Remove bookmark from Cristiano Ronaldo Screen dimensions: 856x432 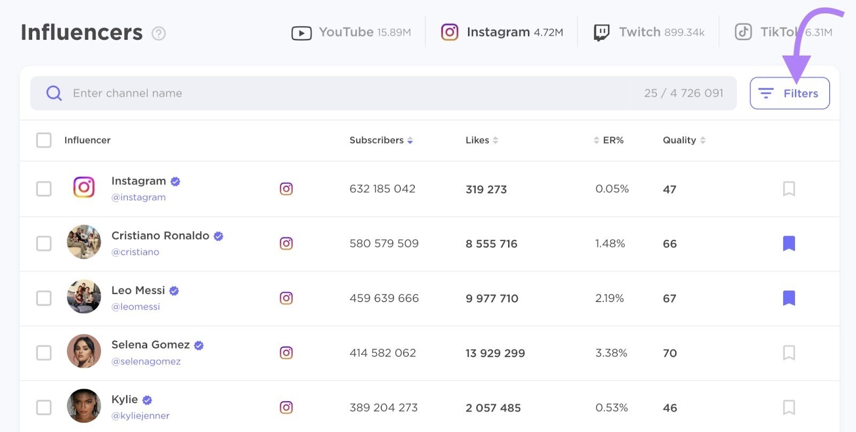click(789, 243)
